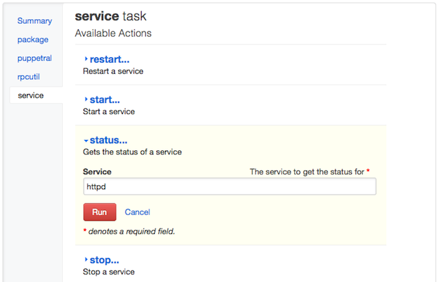Screen dimensions: 438x282
Task: Open the Summary sidebar tab
Action: [34, 21]
